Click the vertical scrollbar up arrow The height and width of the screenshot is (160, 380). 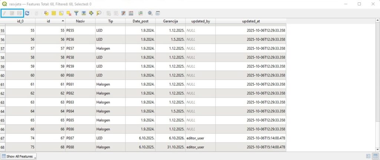pyautogui.click(x=378, y=21)
